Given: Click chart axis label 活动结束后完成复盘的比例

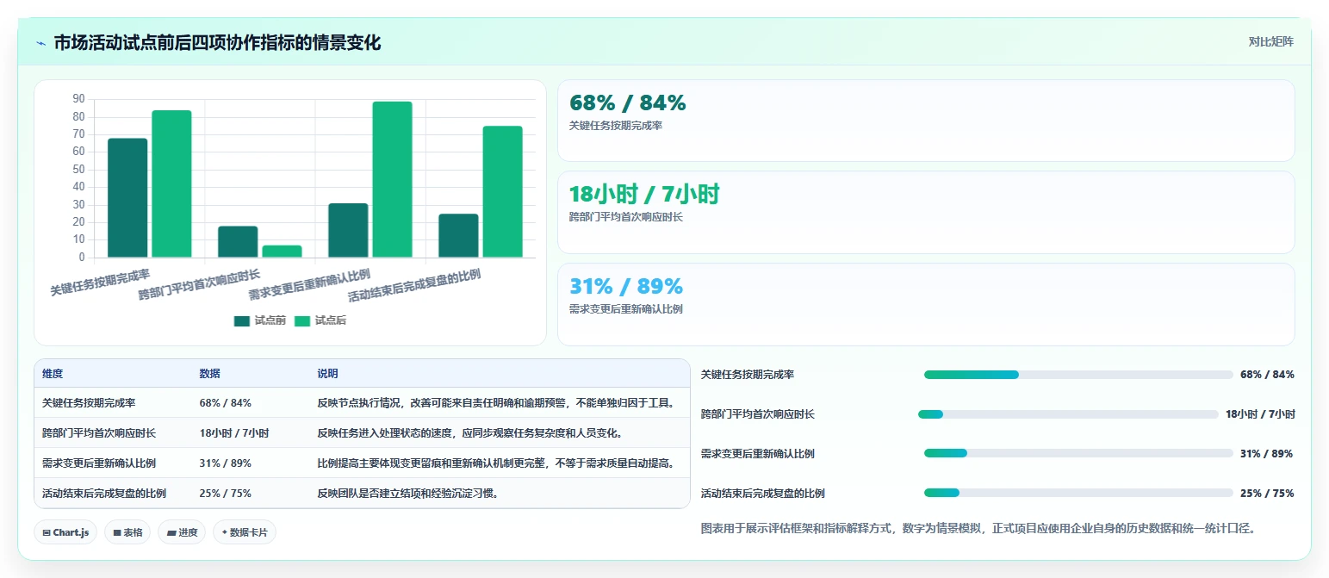Looking at the screenshot, I should click(x=414, y=285).
